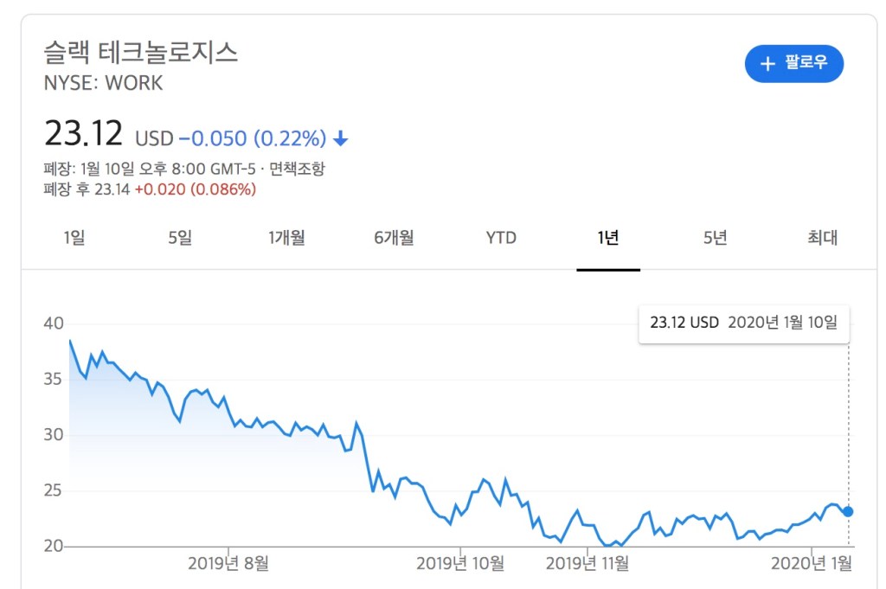Click the blue down arrow beside the price change
Viewport: 886px width, 589px height.
341,138
